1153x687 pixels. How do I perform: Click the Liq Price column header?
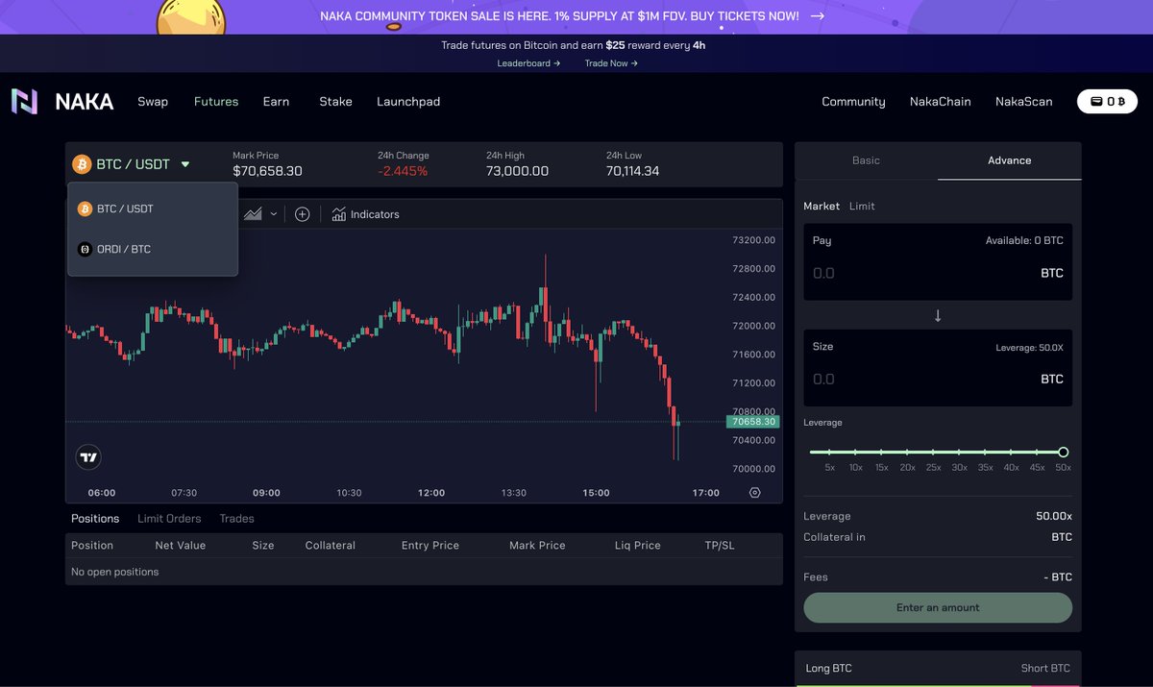[638, 545]
